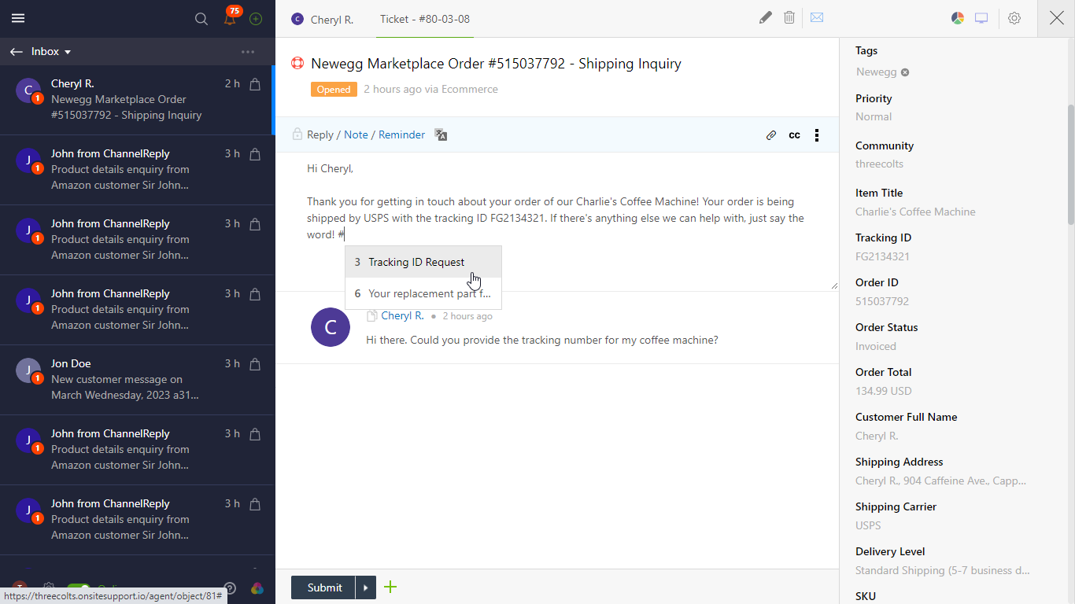Click Cheryl's purple avatar in the thread
Image resolution: width=1075 pixels, height=604 pixels.
pos(331,327)
